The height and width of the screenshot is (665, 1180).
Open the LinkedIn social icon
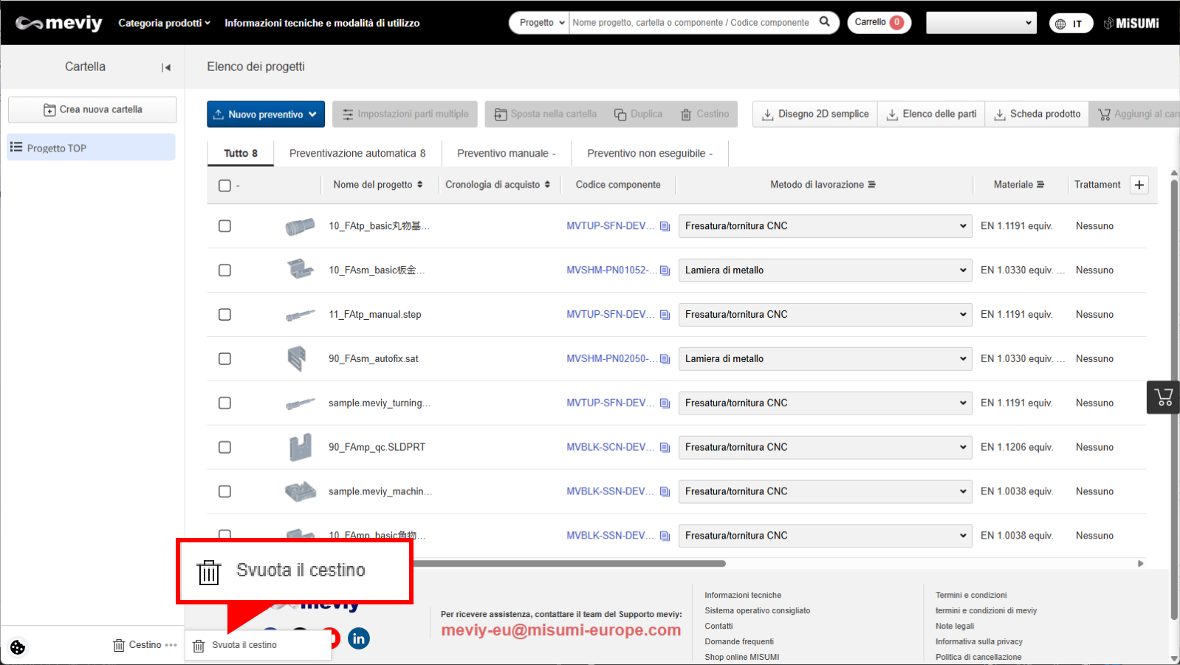coord(359,638)
